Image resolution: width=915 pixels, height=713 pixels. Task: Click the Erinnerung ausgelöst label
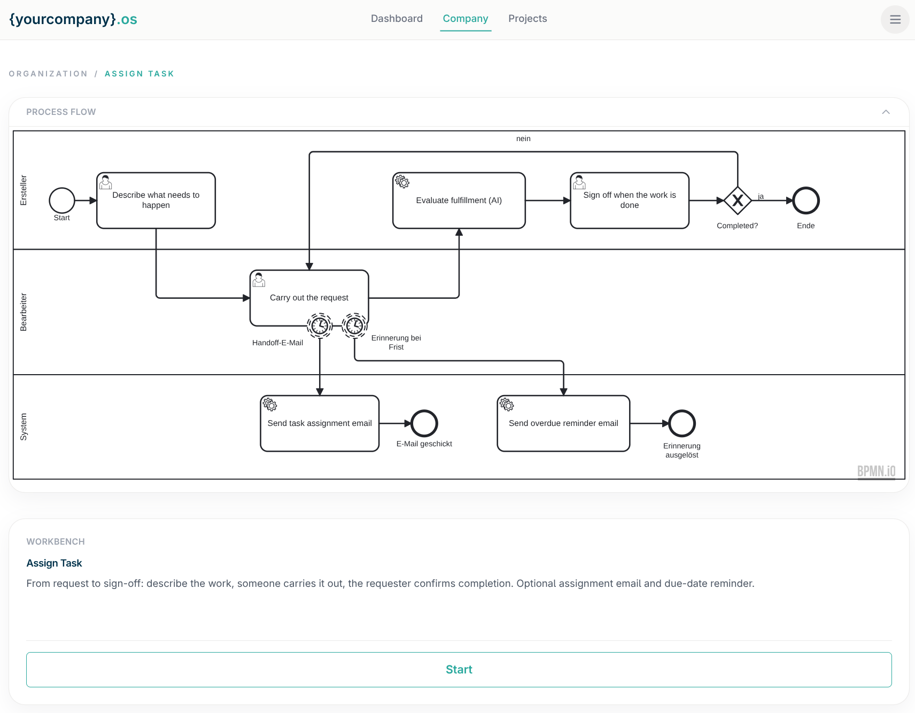681,450
